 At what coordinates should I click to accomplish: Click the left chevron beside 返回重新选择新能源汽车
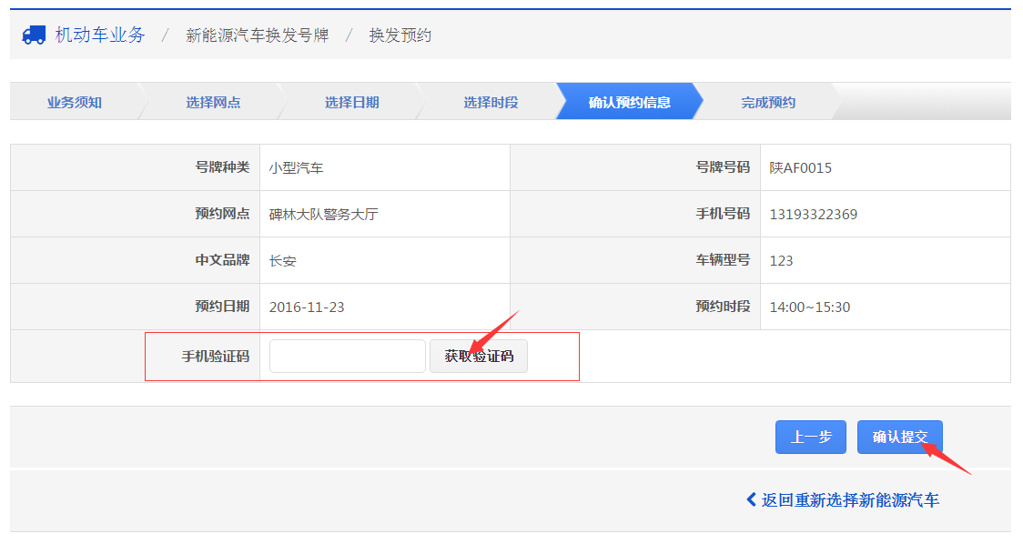(x=751, y=499)
